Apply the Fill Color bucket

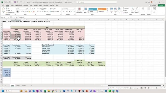tap(30, 12)
